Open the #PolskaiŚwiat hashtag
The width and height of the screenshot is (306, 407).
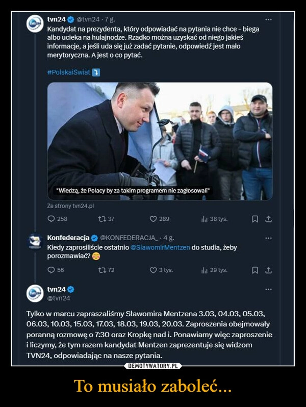coord(68,72)
